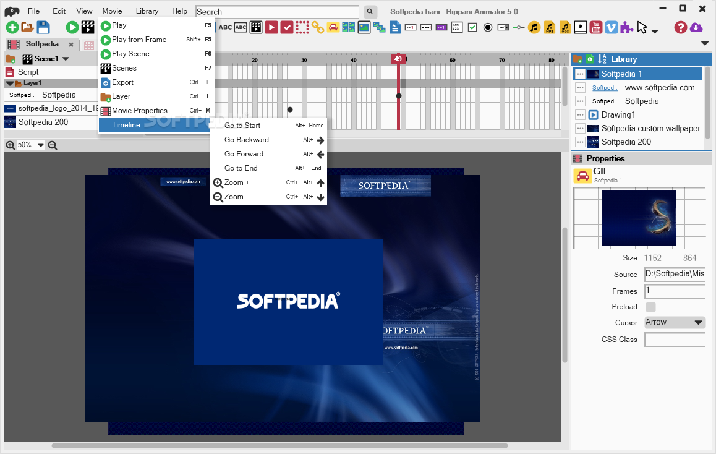This screenshot has height=454, width=716.
Task: Open the Cursor Arrow dropdown
Action: (x=675, y=322)
